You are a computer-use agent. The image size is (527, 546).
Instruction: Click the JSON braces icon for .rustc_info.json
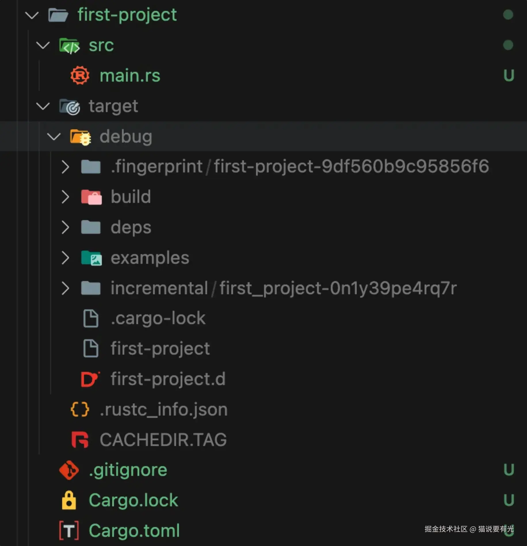(x=80, y=409)
